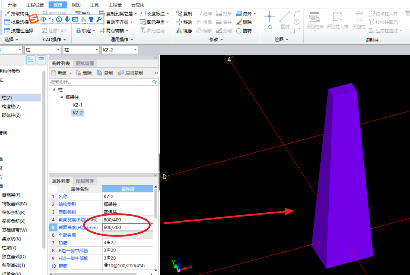The height and width of the screenshot is (275, 410).
Task: Click 识别柱大样 recognize column detail
Action: [337, 20]
